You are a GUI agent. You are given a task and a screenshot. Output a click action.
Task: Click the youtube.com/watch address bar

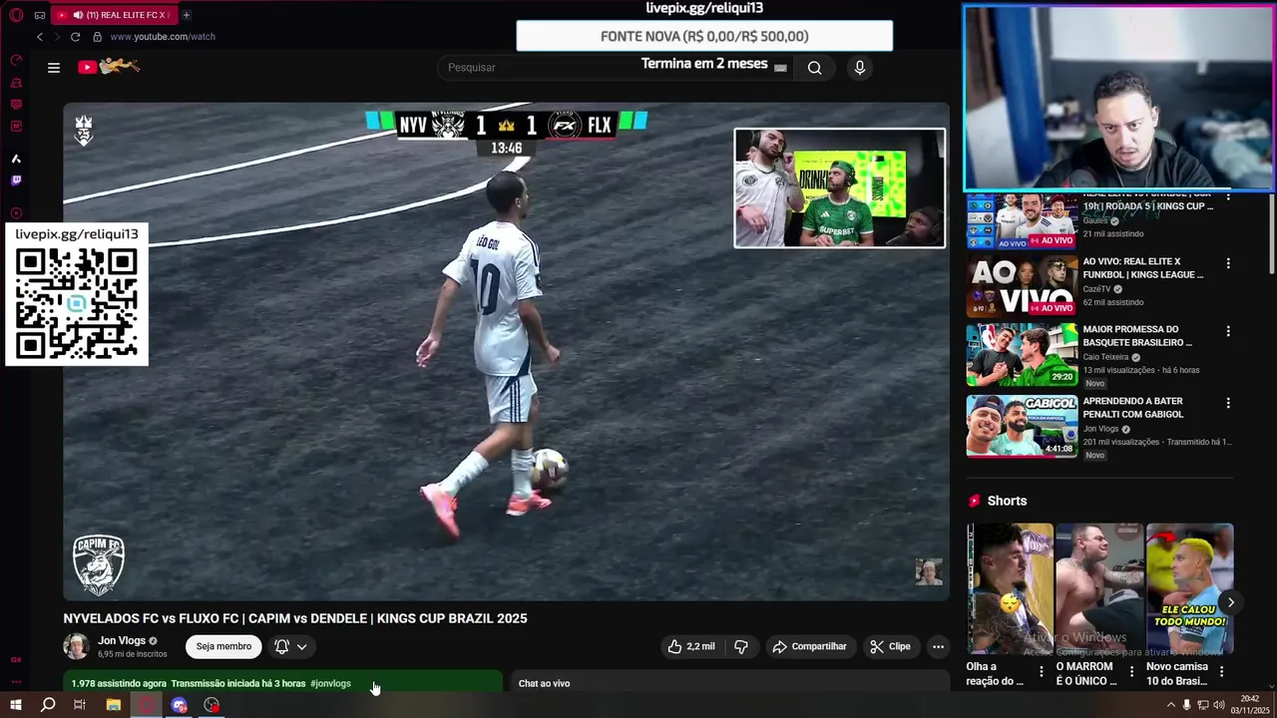pyautogui.click(x=163, y=37)
